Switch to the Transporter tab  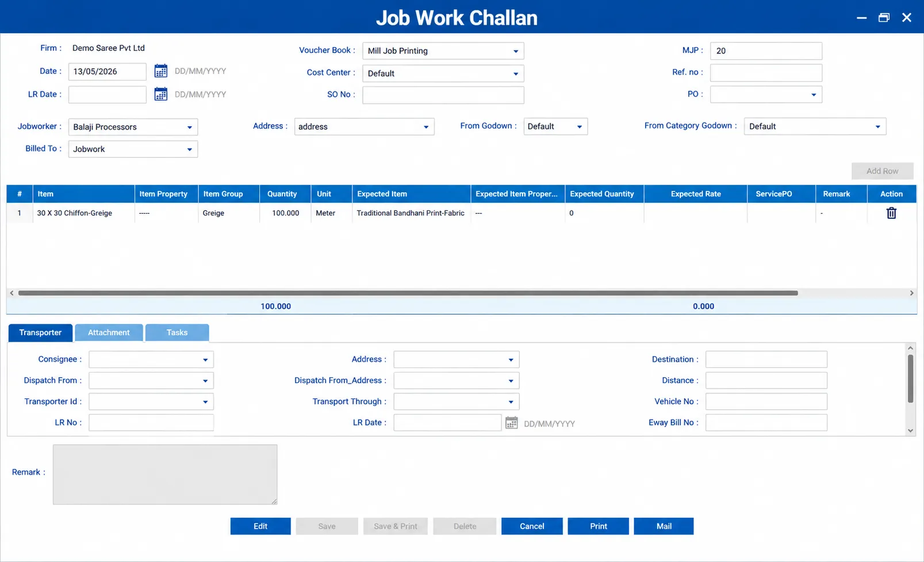[40, 332]
